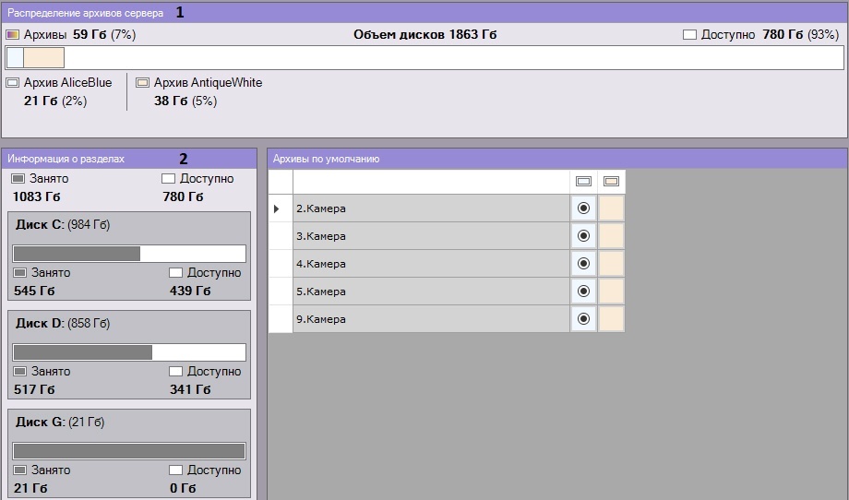Screen dimensions: 849x500
Task: Click the row pointer arrow beside 2.Камера
Action: click(277, 209)
